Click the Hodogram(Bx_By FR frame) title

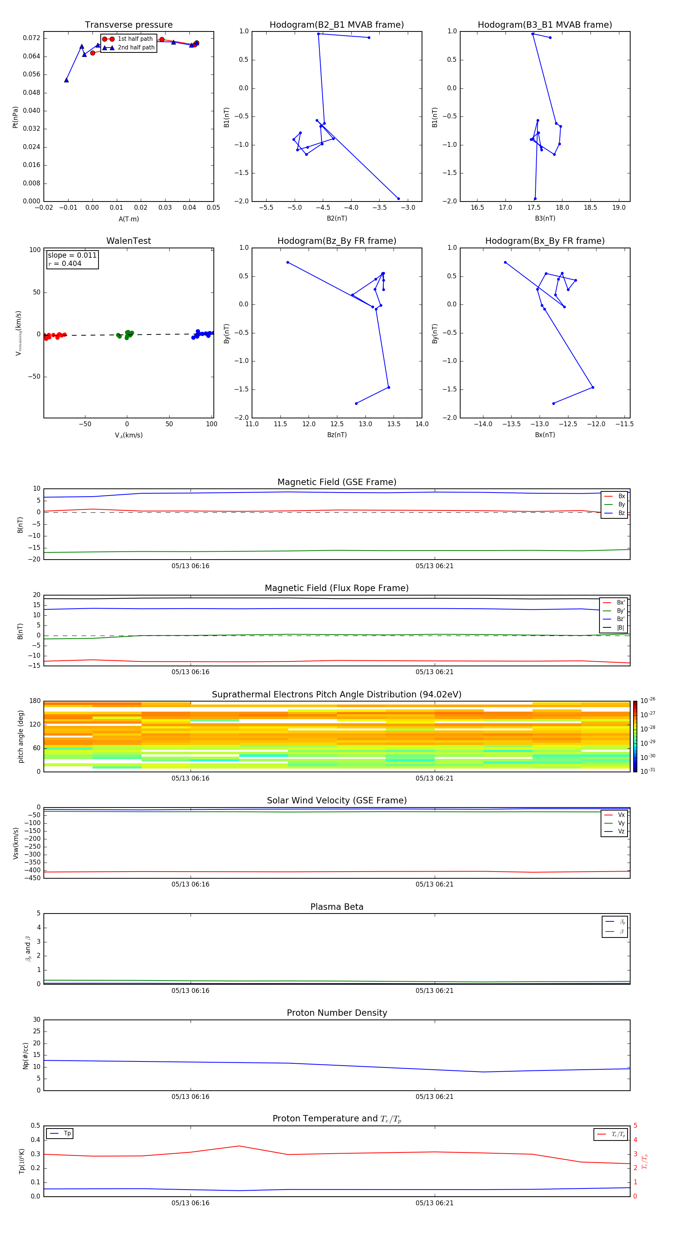[x=545, y=241]
